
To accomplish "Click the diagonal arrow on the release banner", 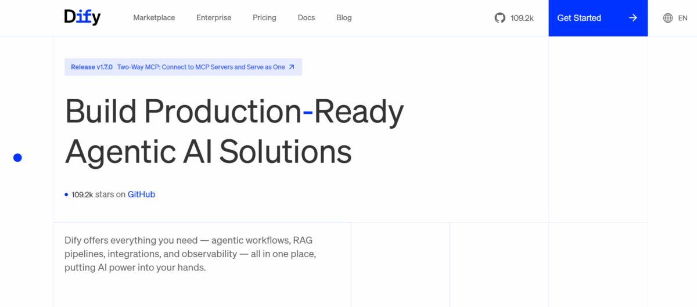I will 292,67.
